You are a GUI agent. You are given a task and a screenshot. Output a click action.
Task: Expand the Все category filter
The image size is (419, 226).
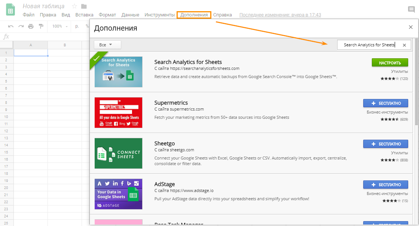click(x=107, y=45)
